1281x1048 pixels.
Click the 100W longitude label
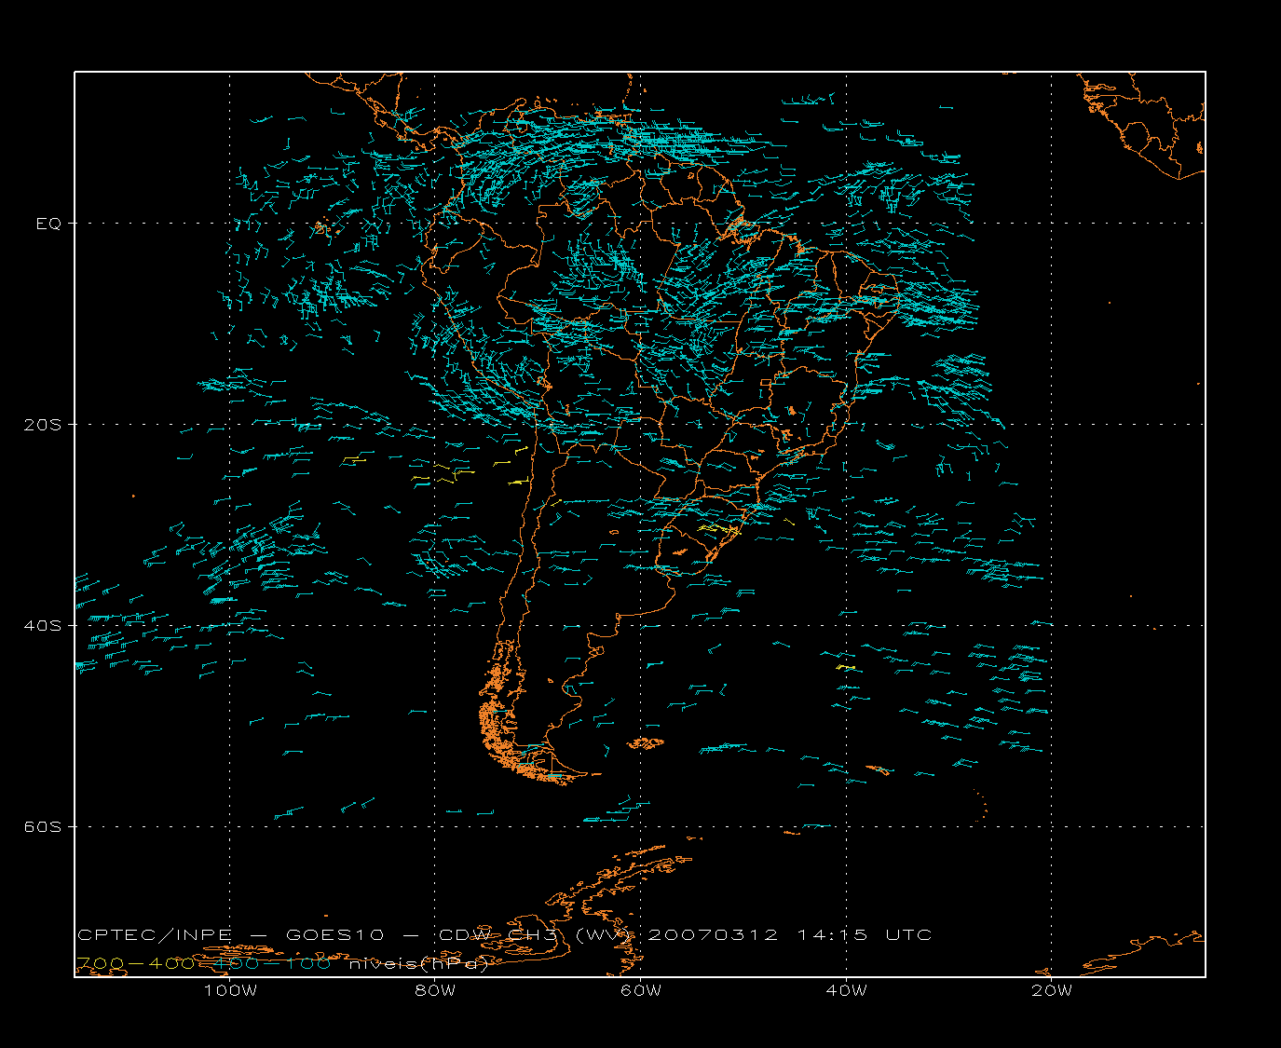tap(230, 991)
